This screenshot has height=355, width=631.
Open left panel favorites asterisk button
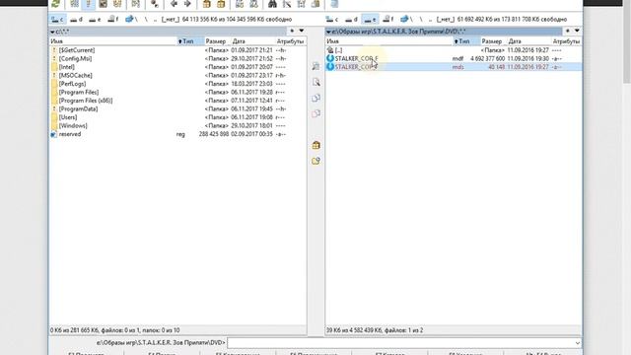tap(292, 31)
